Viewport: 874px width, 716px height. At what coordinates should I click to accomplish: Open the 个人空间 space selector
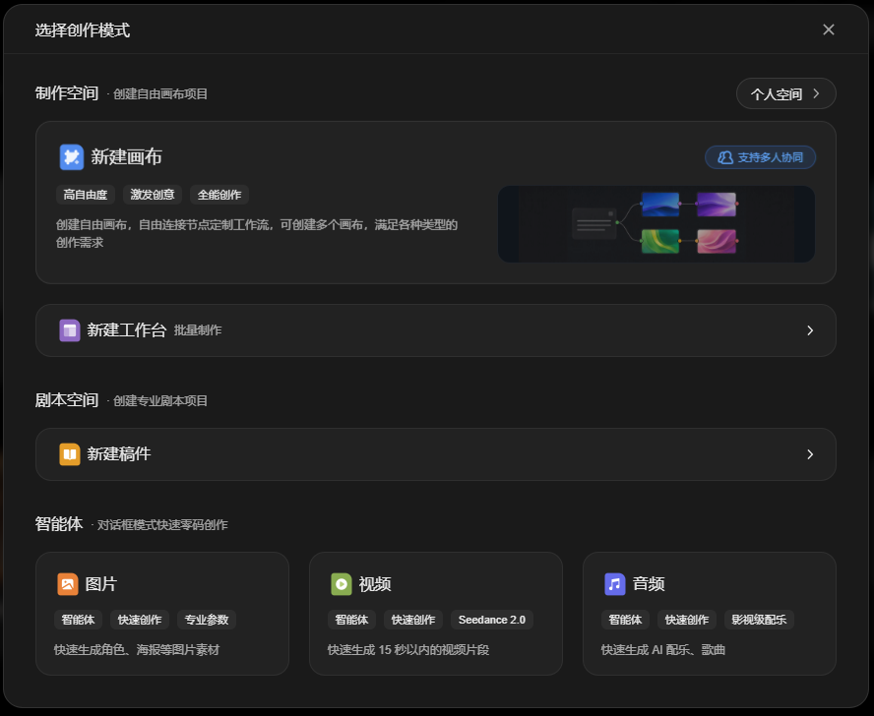(786, 93)
